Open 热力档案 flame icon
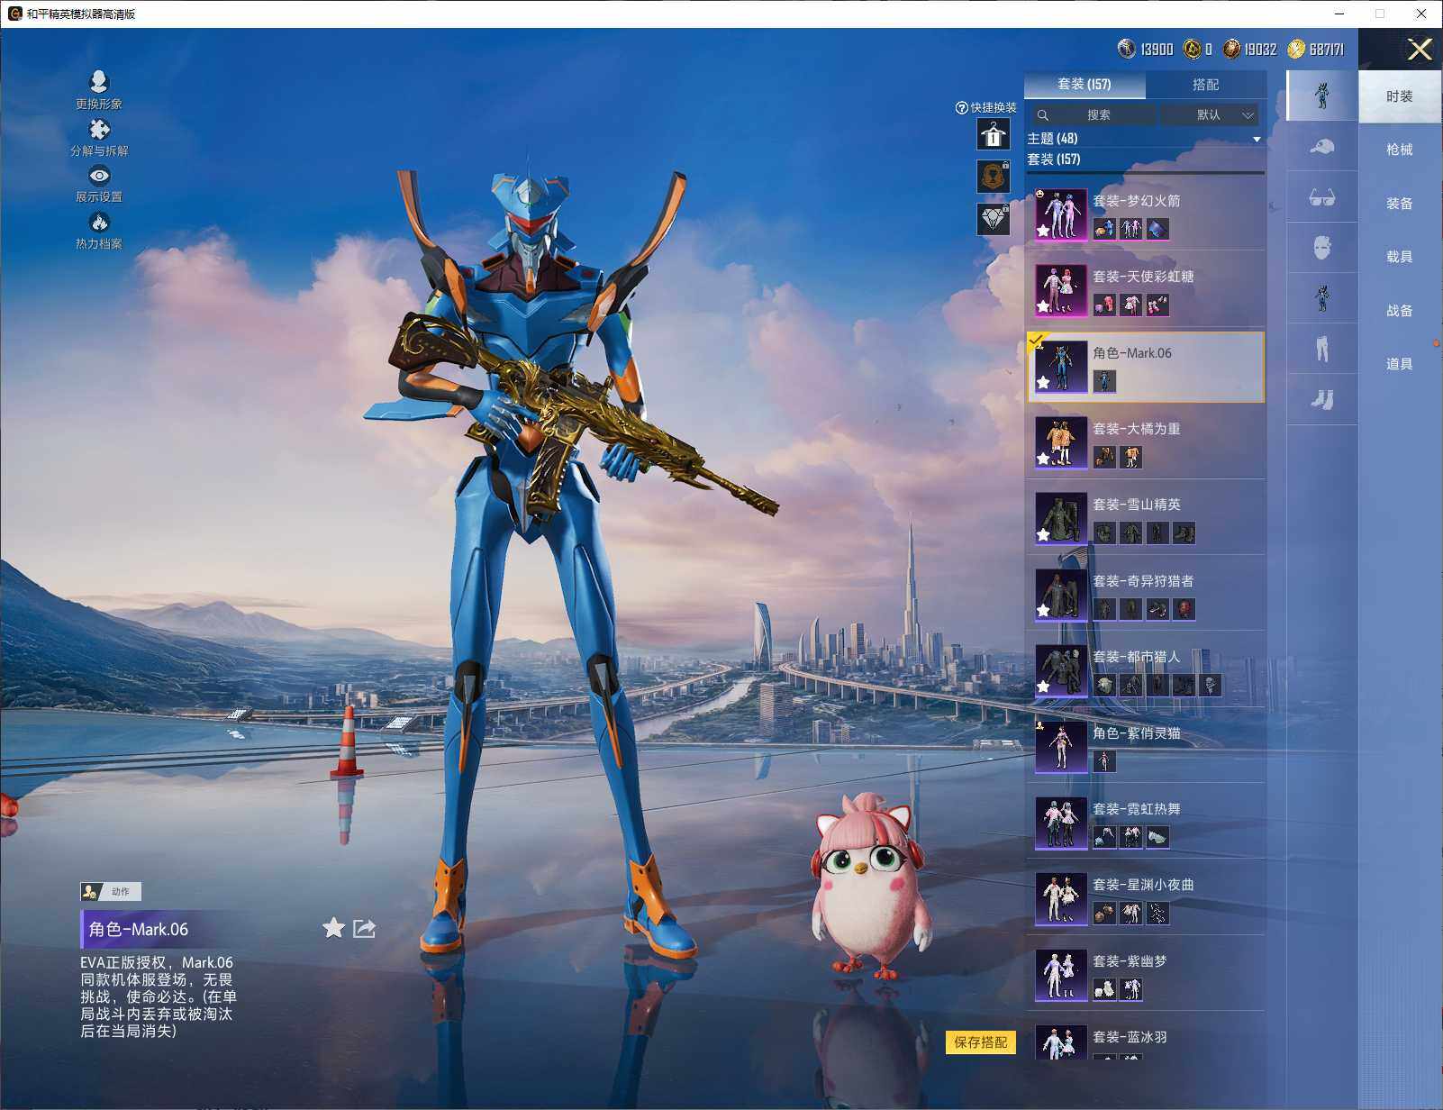This screenshot has height=1110, width=1443. point(99,223)
